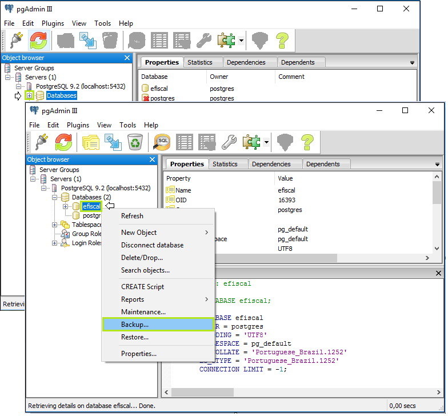Expand the Login Roles node
This screenshot has width=448, height=416.
tap(55, 243)
